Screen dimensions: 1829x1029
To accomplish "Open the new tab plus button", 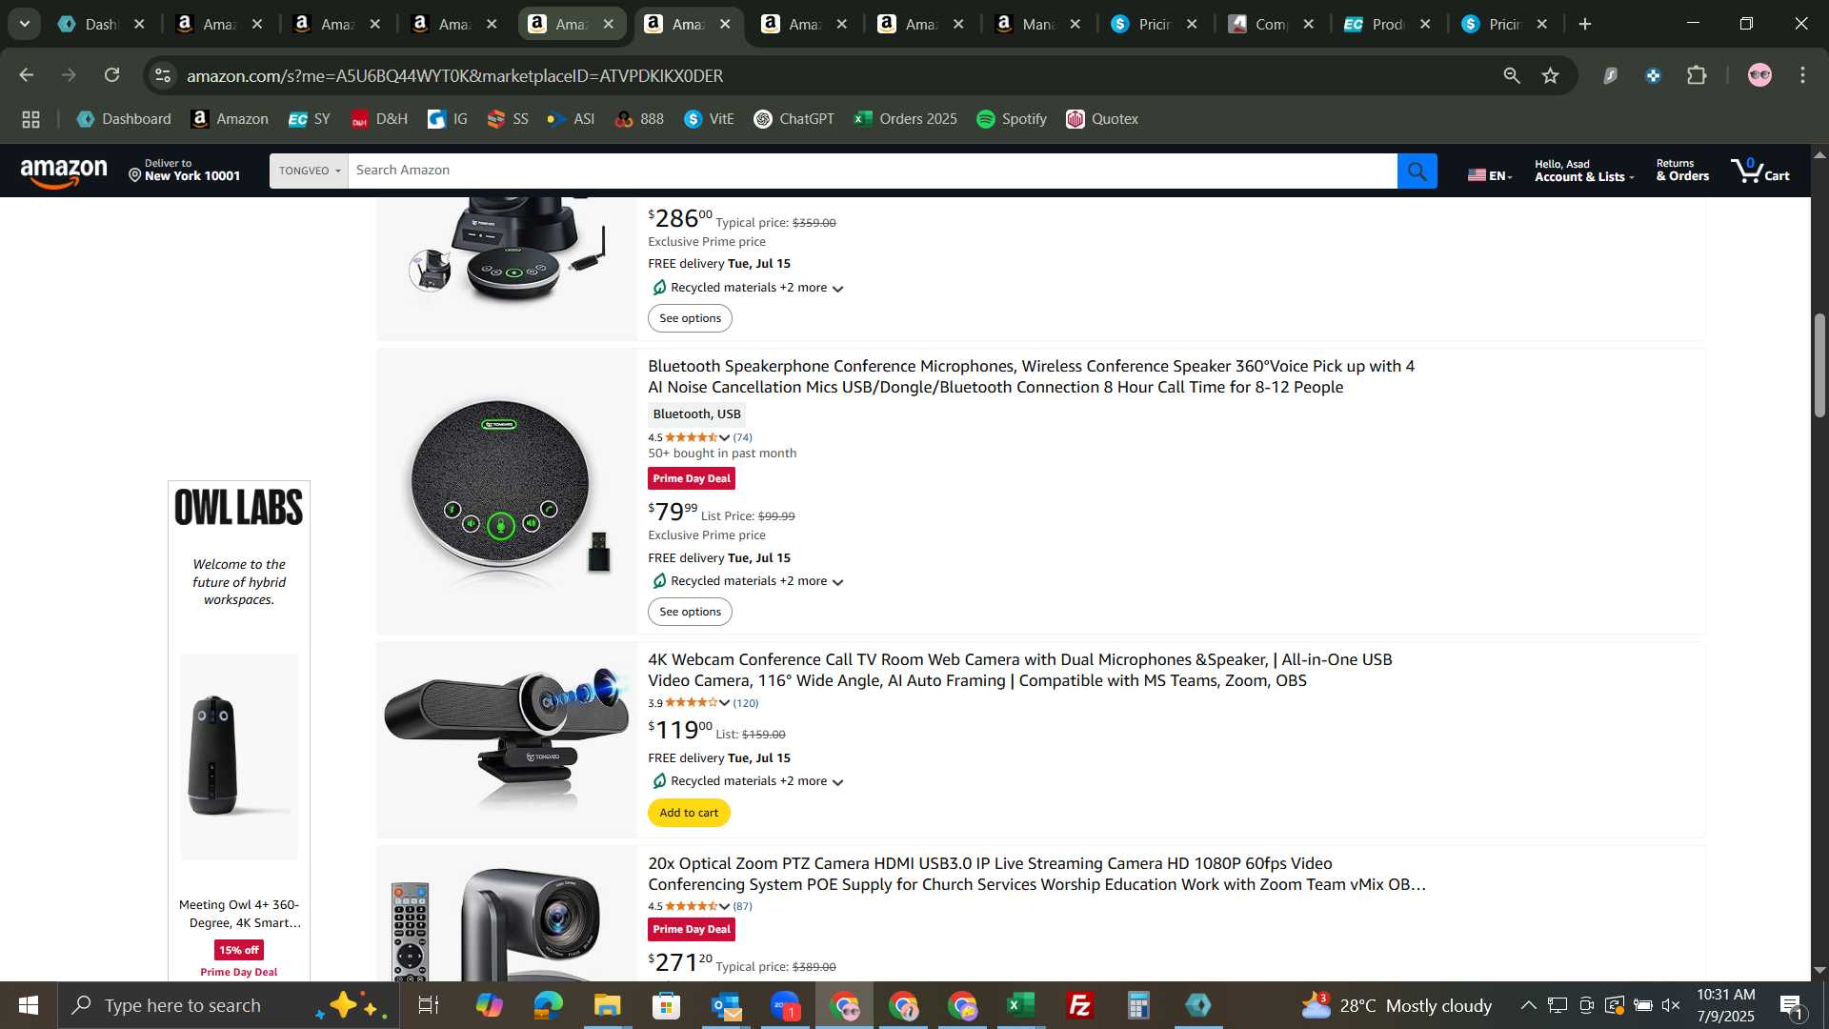I will point(1585,24).
